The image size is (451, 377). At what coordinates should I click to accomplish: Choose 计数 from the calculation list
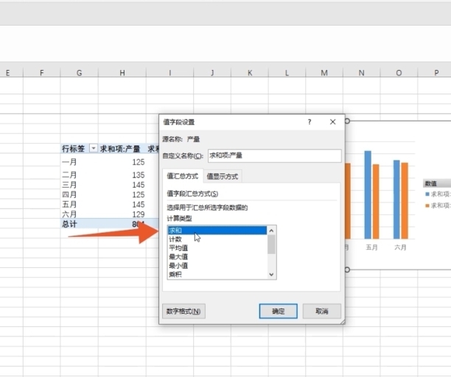217,239
